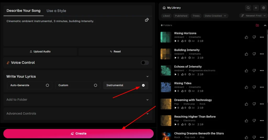Like the Dreaming with Technology track
This screenshot has width=268, height=140.
(x=246, y=104)
